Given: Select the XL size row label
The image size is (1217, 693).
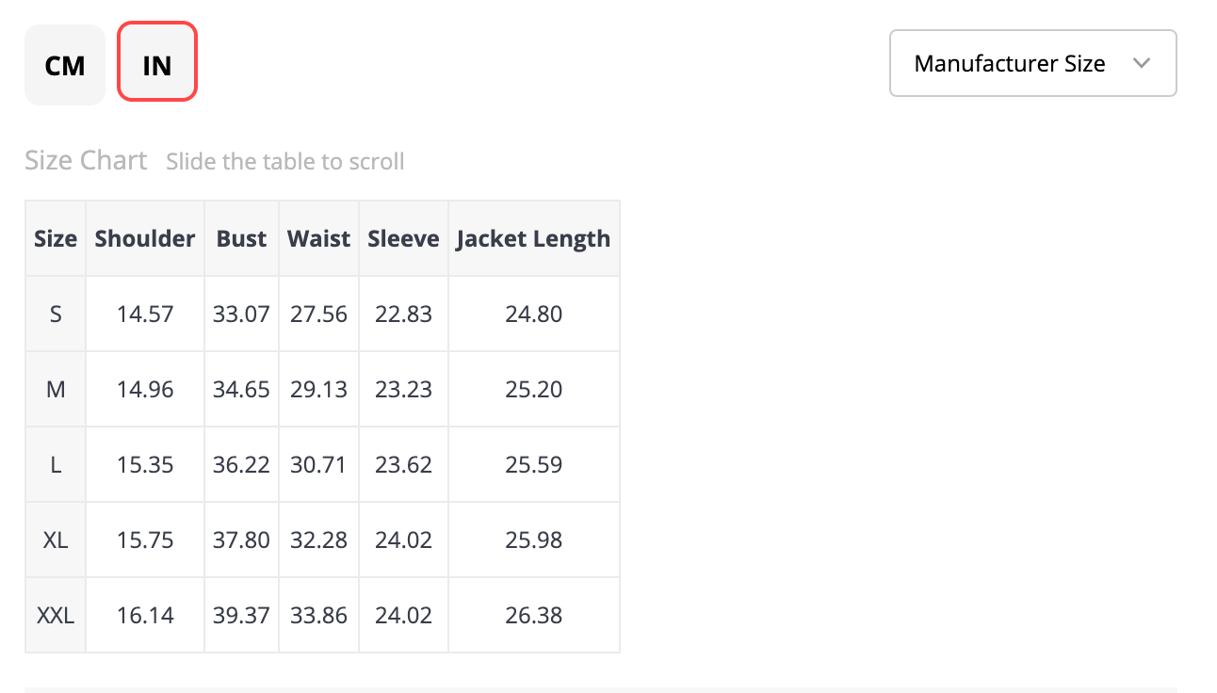Looking at the screenshot, I should (x=56, y=540).
